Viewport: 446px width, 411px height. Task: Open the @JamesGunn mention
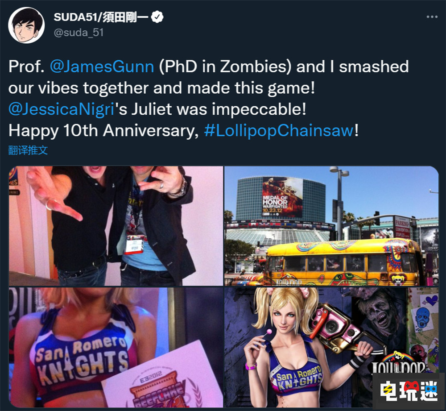click(x=102, y=66)
